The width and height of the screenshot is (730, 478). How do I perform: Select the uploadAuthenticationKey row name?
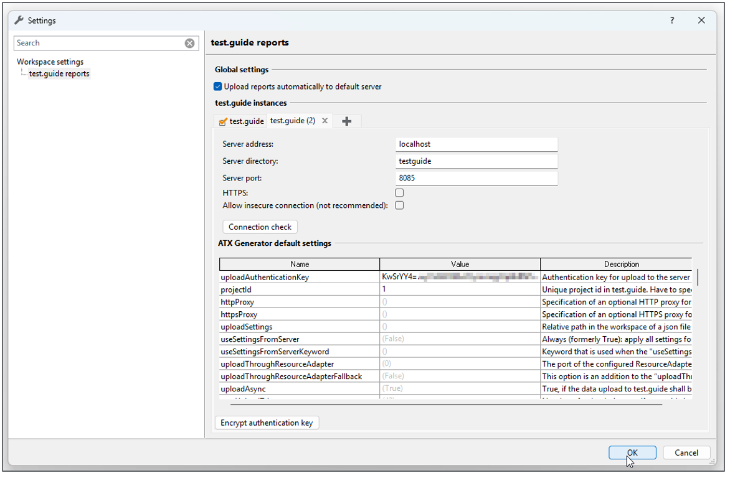300,278
